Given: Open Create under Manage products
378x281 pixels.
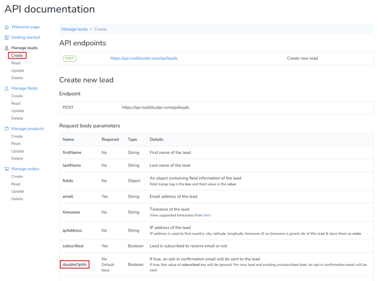Looking at the screenshot, I should pos(17,136).
